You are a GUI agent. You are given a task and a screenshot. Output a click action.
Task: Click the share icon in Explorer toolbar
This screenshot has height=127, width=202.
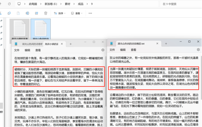click(x=36, y=13)
